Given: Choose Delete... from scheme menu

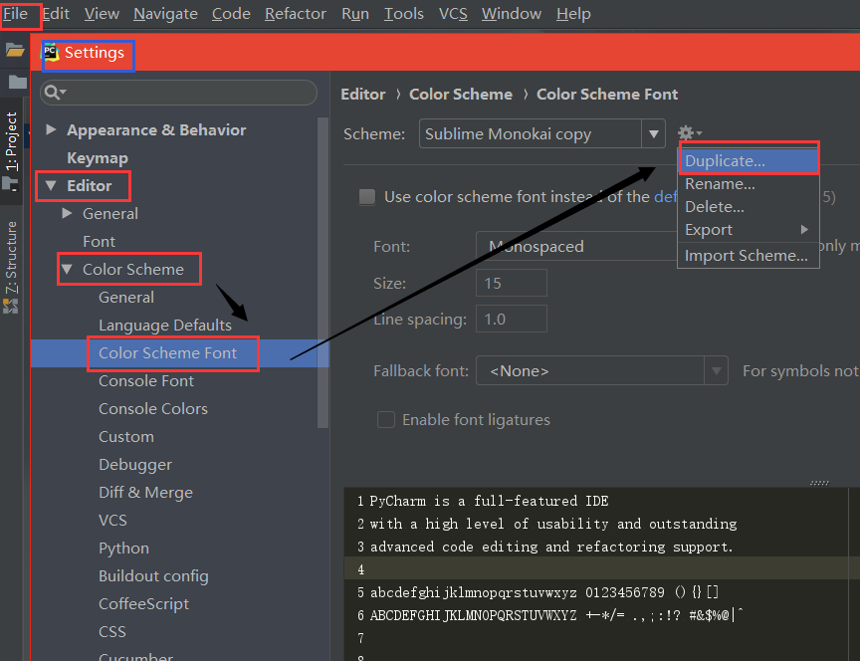Looking at the screenshot, I should tap(749, 207).
